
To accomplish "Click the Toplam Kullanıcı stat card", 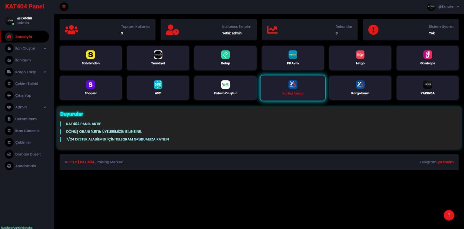I will pyautogui.click(x=107, y=30).
